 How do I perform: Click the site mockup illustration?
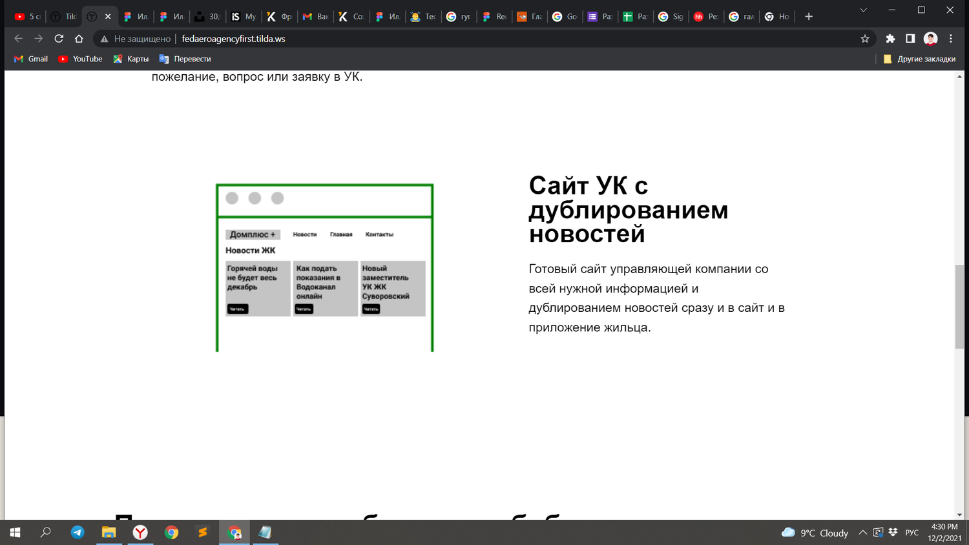(324, 267)
